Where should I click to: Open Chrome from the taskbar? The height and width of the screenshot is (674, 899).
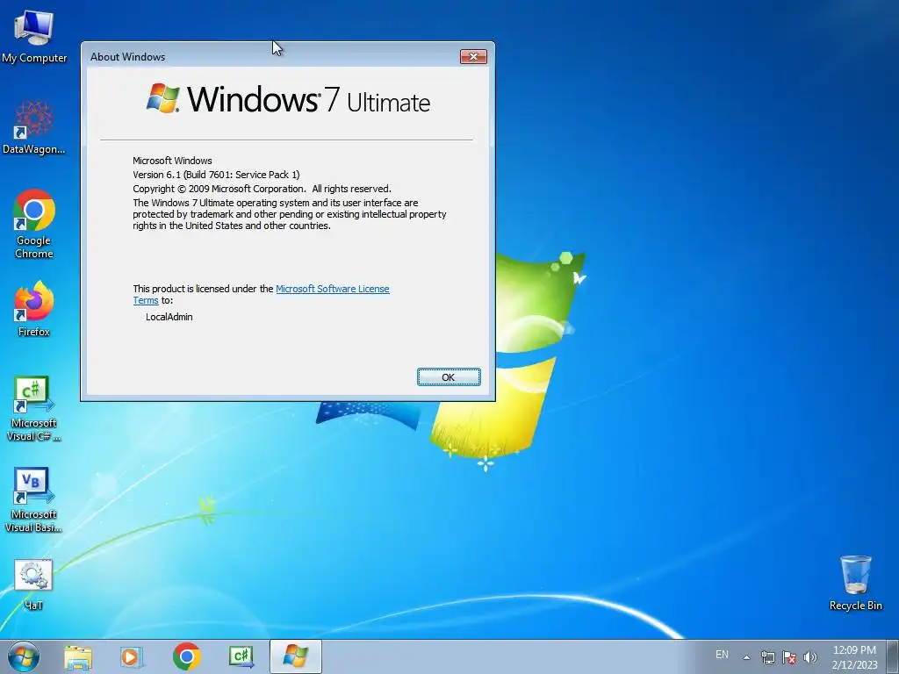(187, 656)
